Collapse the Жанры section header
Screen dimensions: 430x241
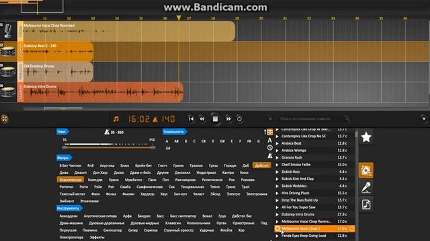point(64,158)
